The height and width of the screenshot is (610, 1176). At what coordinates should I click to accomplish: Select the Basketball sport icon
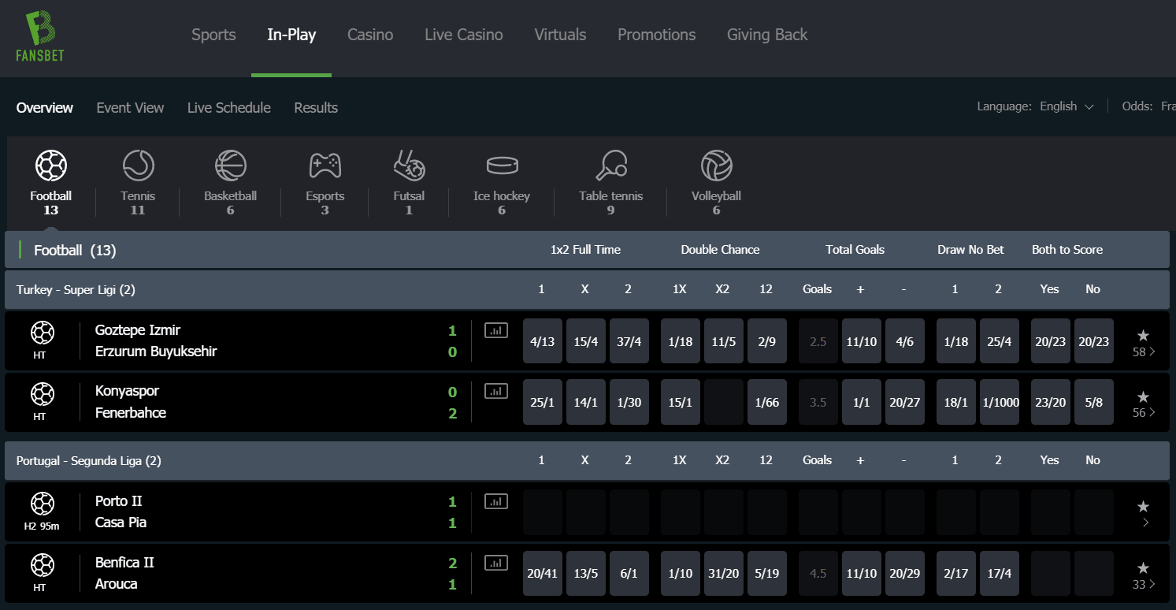(x=230, y=166)
